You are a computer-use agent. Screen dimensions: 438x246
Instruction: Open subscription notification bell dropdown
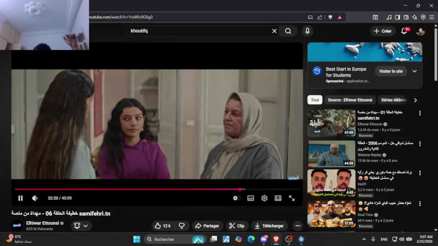click(x=81, y=226)
